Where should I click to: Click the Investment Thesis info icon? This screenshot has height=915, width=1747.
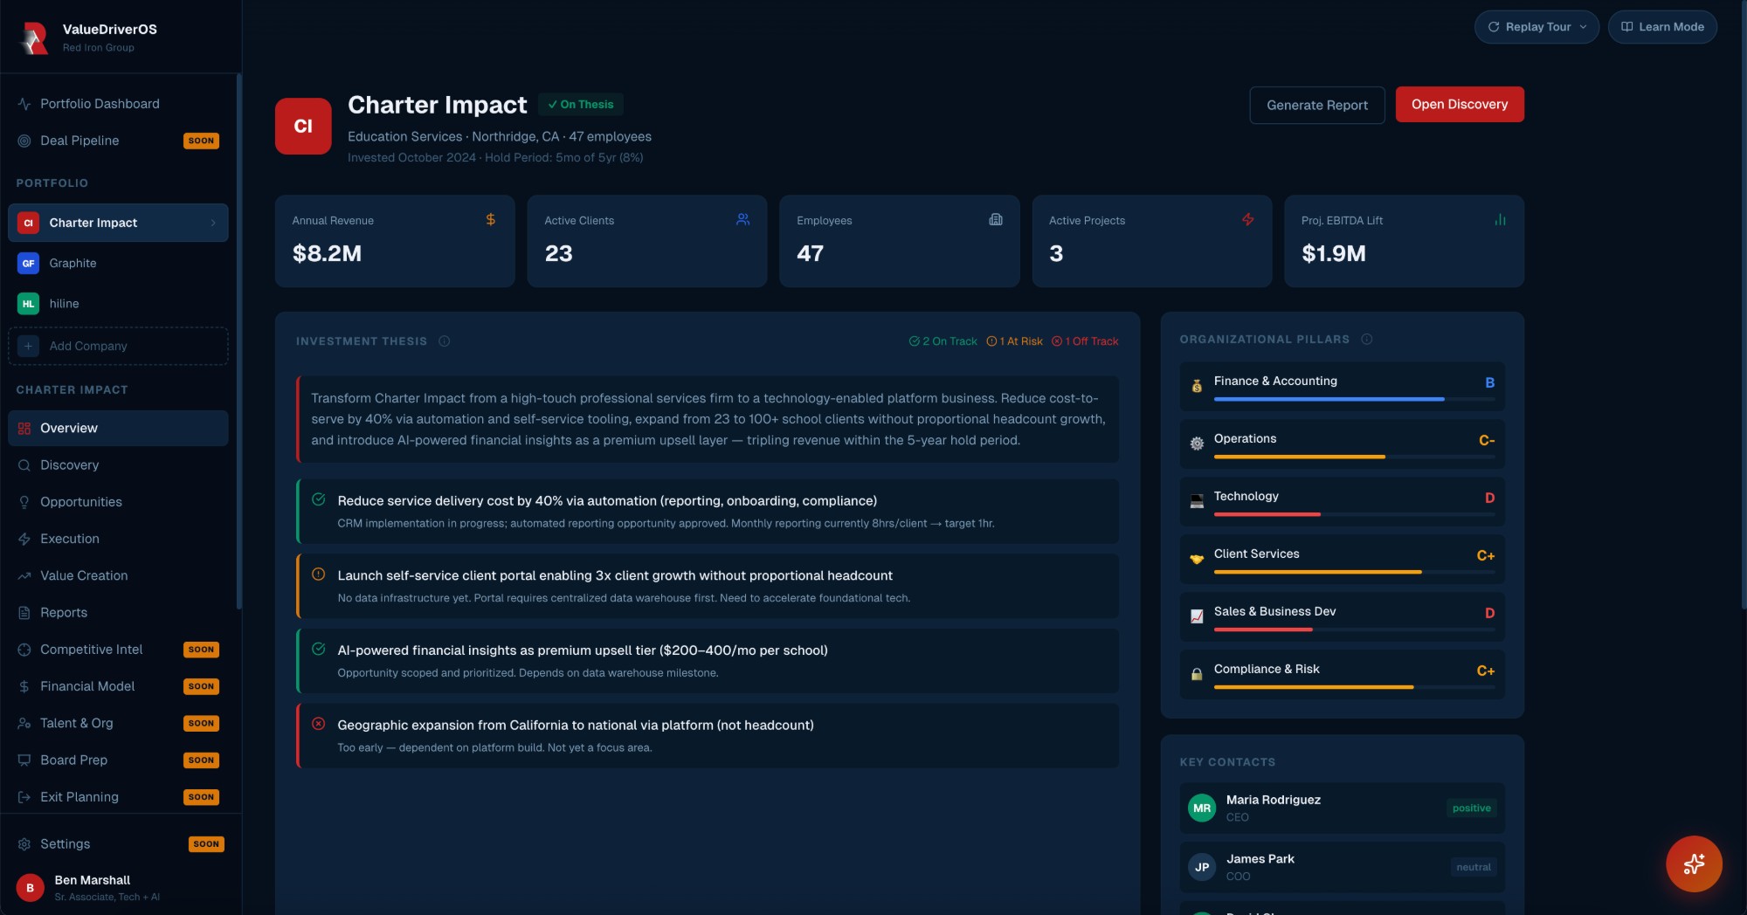(x=444, y=341)
